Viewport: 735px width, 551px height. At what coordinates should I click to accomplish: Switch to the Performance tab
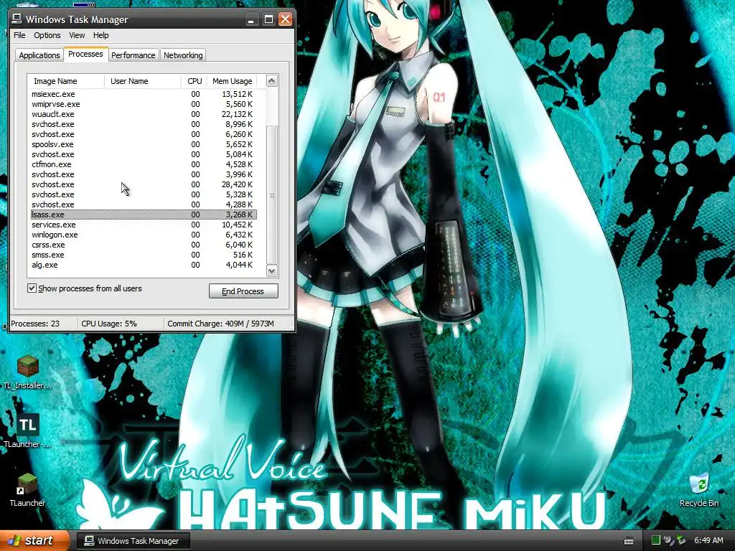(133, 55)
